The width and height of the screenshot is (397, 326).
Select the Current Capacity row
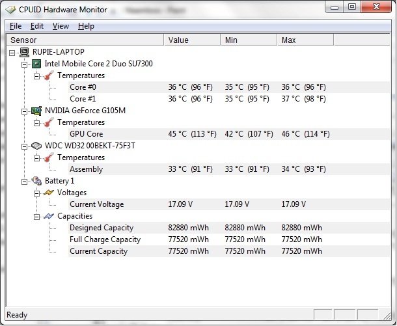point(229,251)
